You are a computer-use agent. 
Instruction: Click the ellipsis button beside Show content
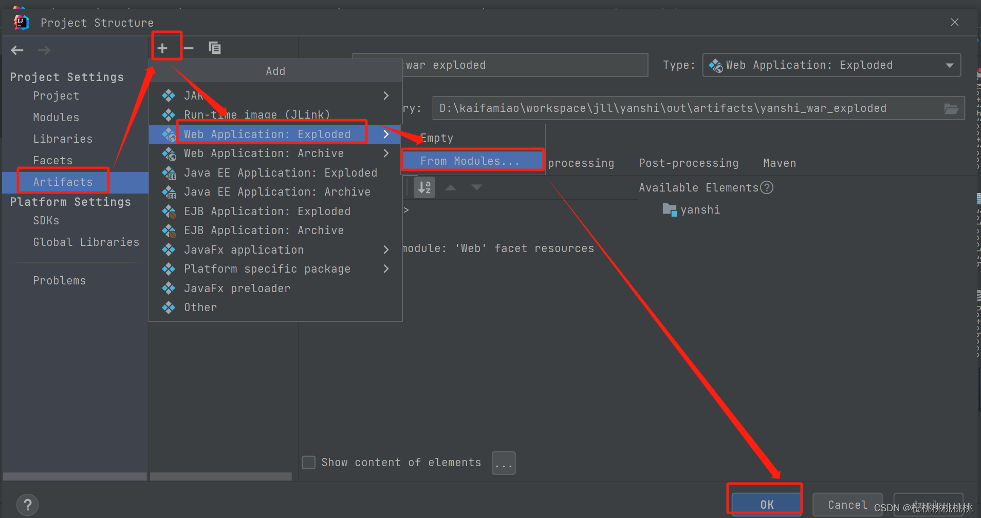point(504,463)
